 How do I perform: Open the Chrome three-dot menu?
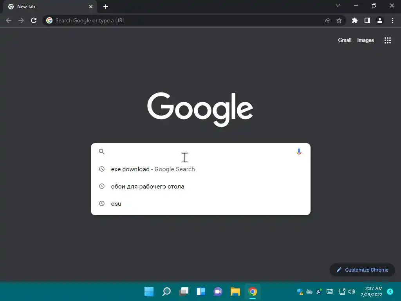[392, 20]
